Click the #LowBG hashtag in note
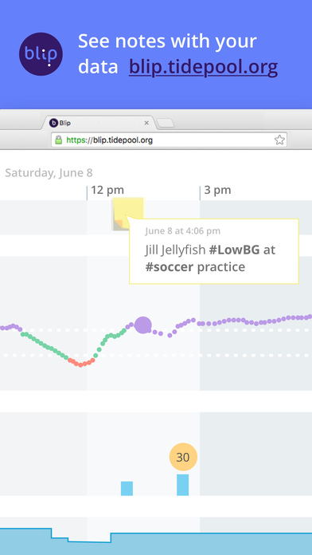The height and width of the screenshot is (555, 312). point(234,250)
